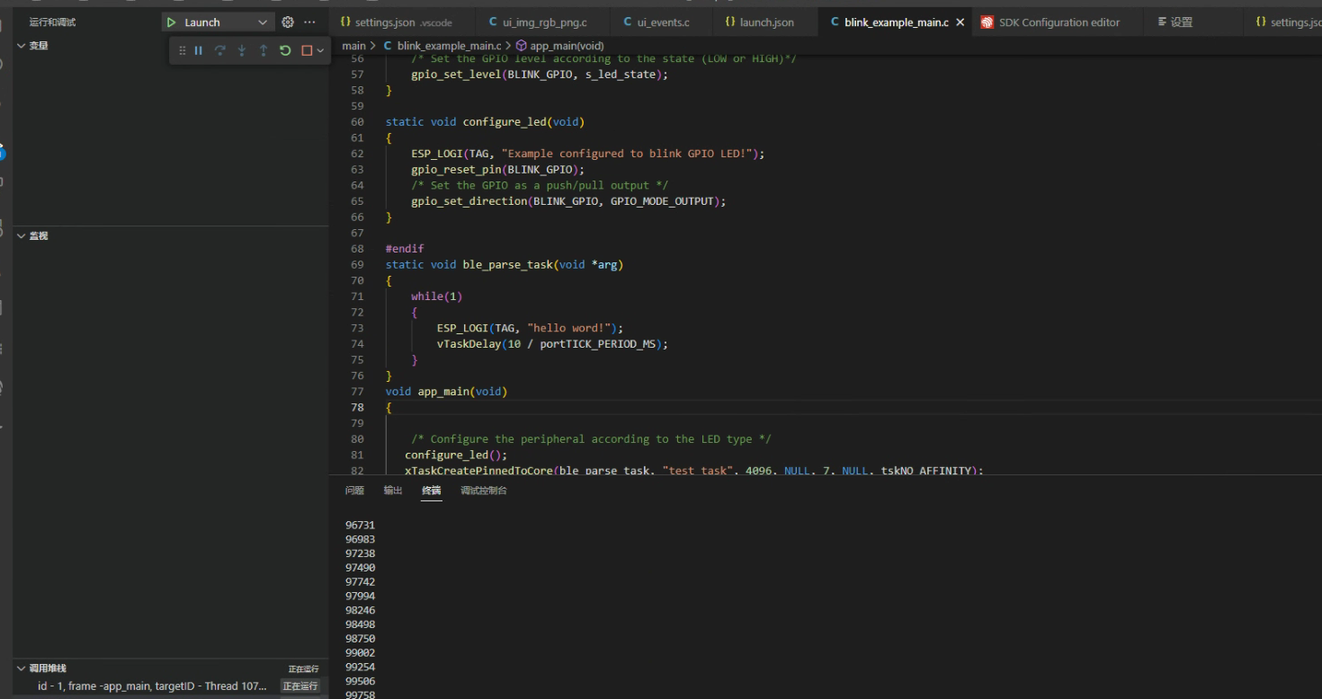Click the "Example configured to blink" string

coord(629,154)
